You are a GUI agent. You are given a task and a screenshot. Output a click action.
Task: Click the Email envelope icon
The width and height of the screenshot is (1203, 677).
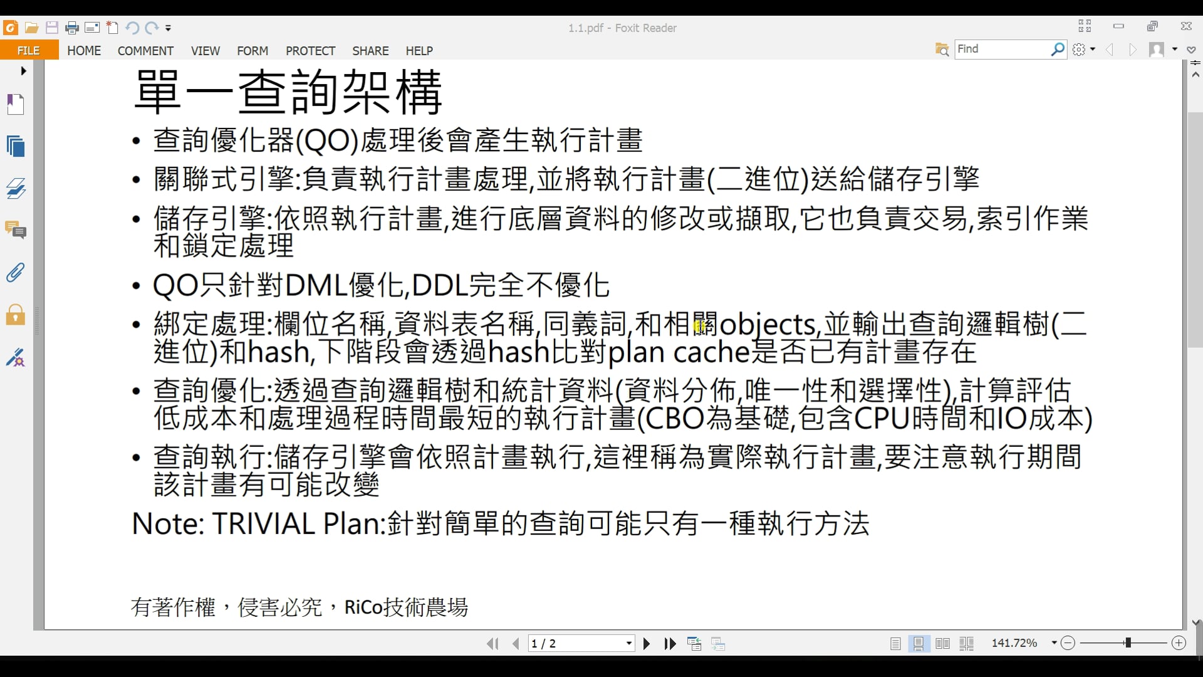point(92,28)
